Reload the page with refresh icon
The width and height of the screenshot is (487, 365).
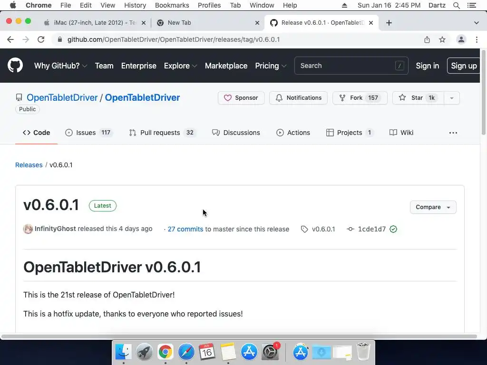click(41, 39)
